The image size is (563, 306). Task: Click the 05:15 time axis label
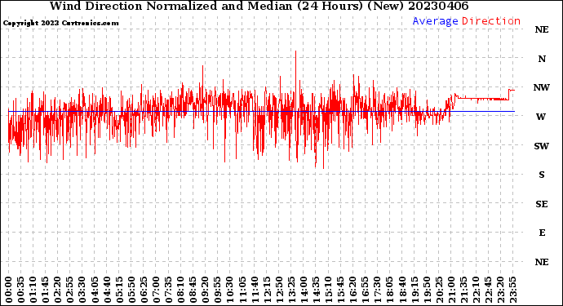pos(119,290)
